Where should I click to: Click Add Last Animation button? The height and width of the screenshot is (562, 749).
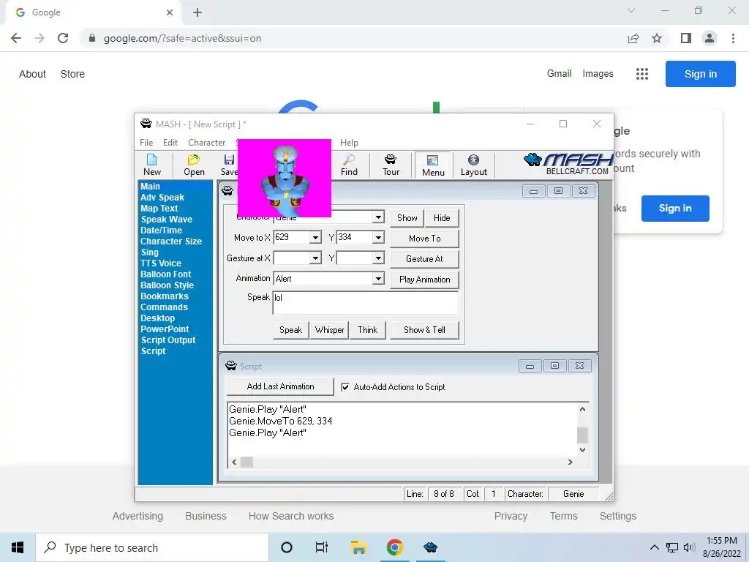click(x=280, y=386)
